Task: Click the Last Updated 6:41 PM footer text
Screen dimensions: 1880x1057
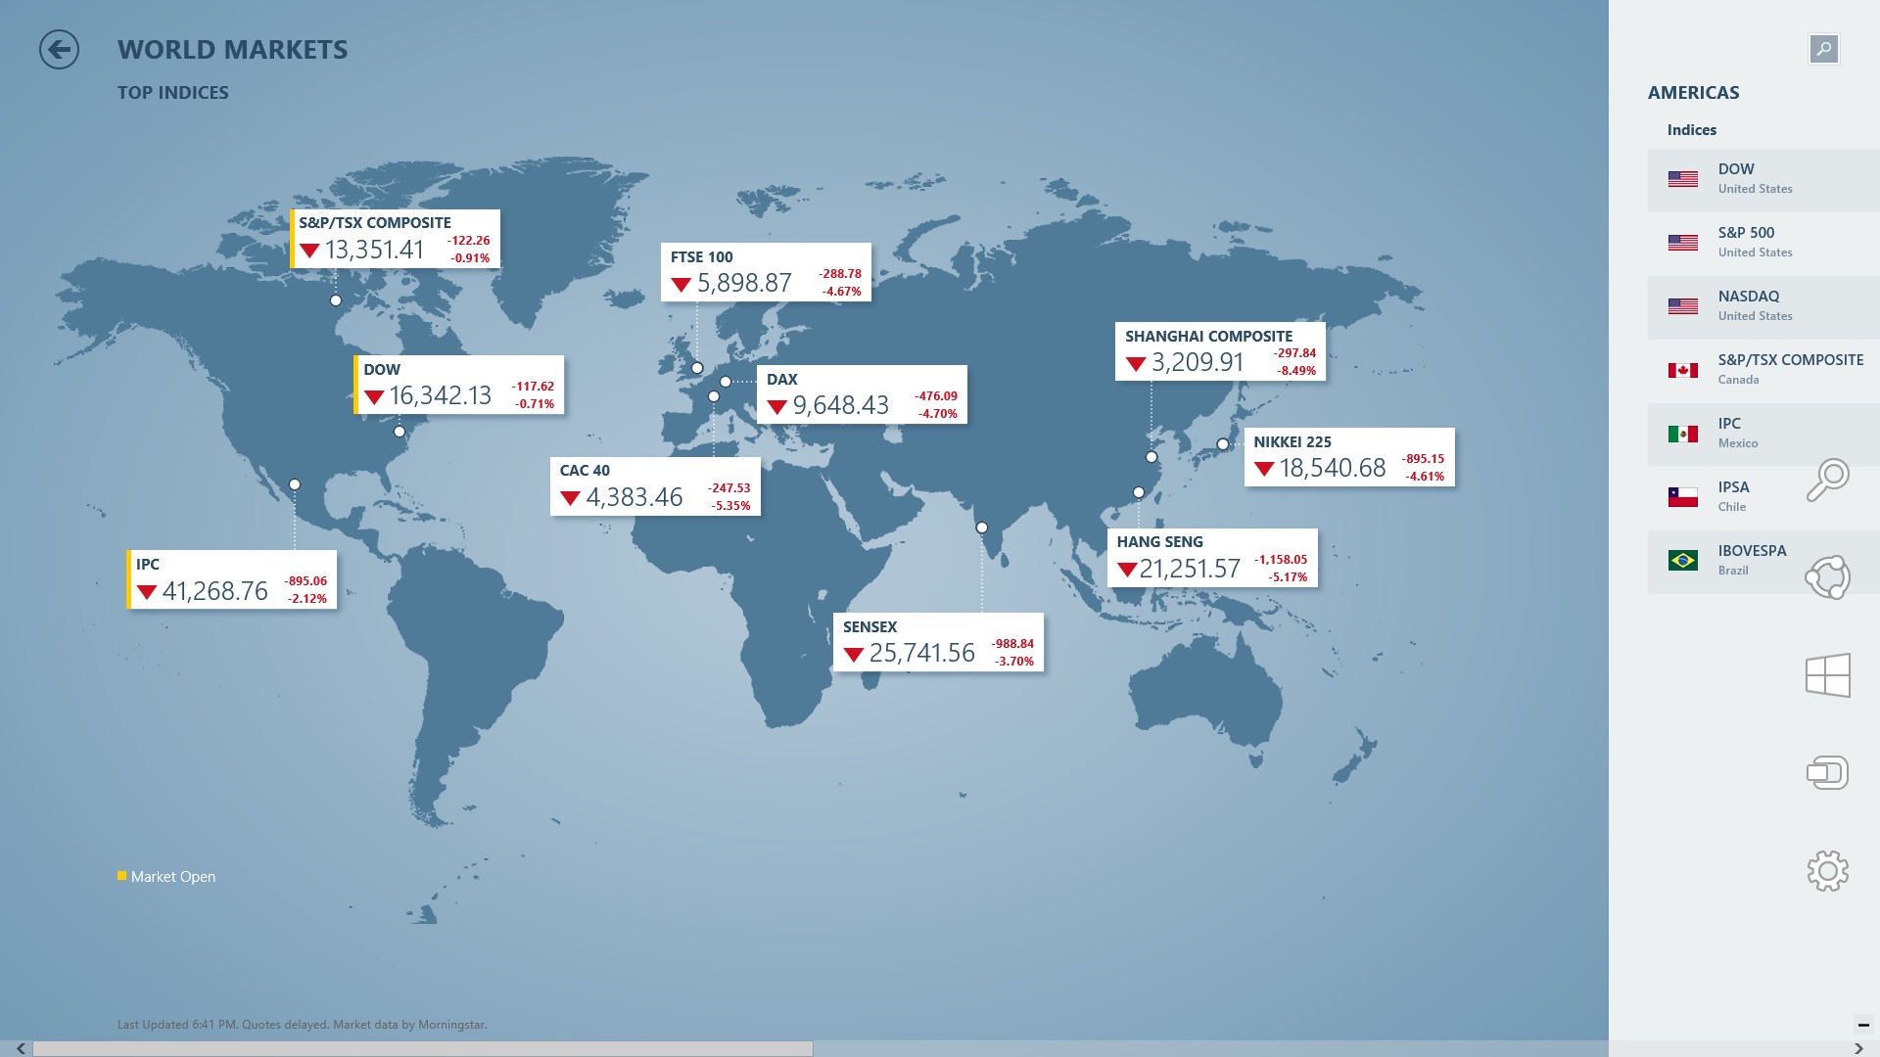Action: coord(303,1025)
